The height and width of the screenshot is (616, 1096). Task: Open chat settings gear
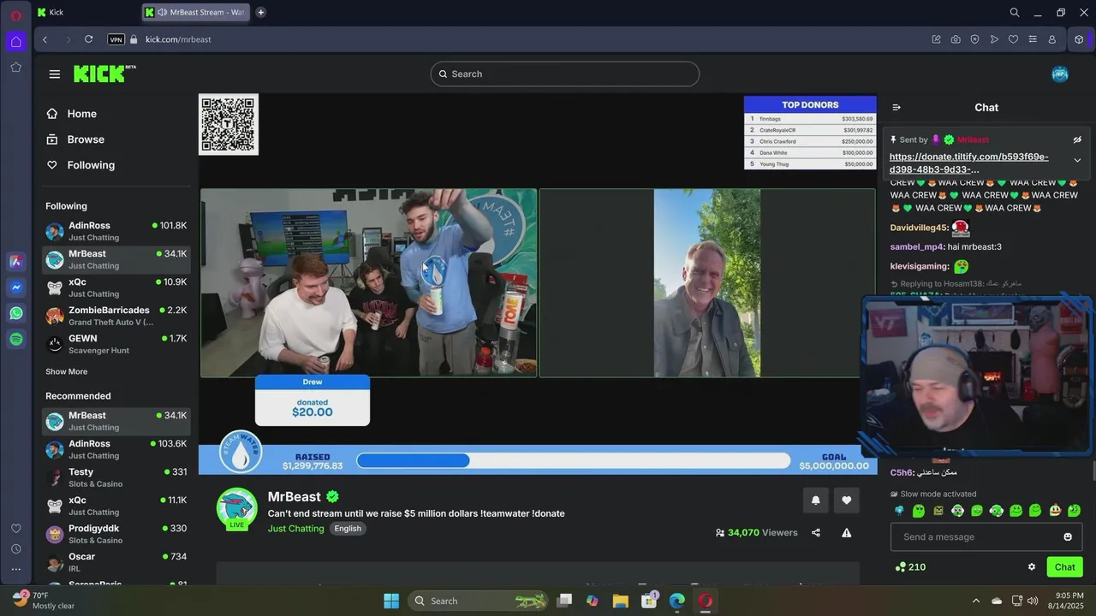1032,566
